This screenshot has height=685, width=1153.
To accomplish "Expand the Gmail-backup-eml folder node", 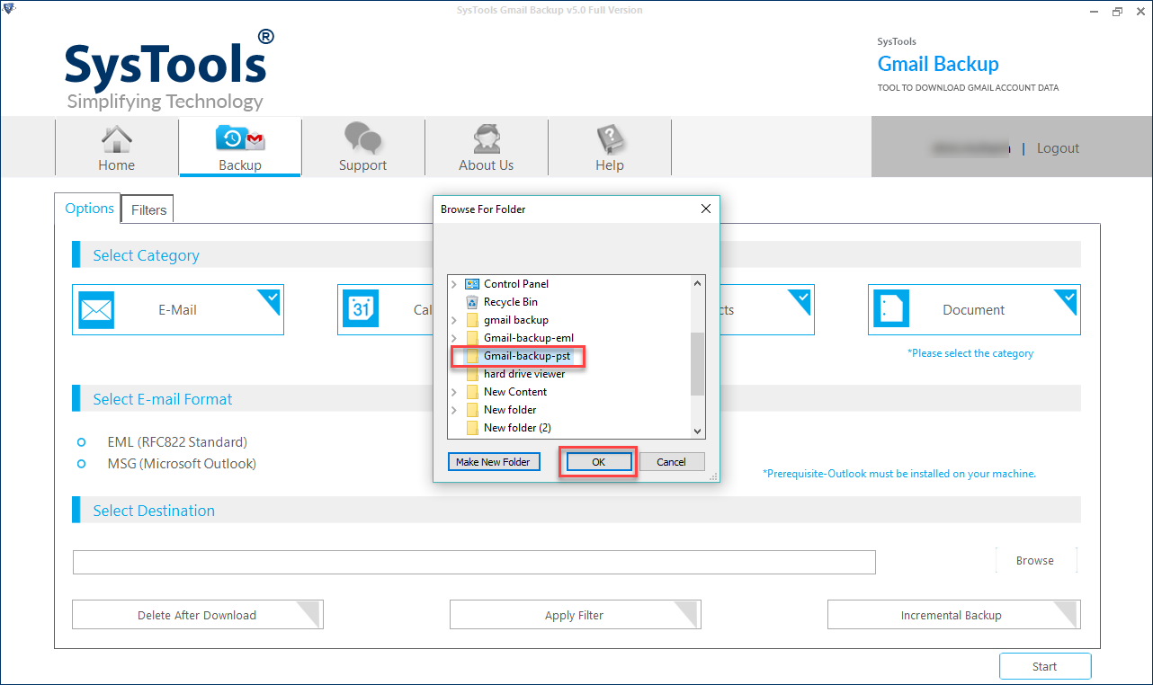I will click(454, 338).
